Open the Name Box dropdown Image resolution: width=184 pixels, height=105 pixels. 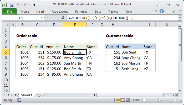(42, 18)
